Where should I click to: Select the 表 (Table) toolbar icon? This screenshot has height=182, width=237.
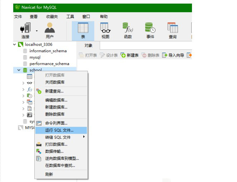83,30
